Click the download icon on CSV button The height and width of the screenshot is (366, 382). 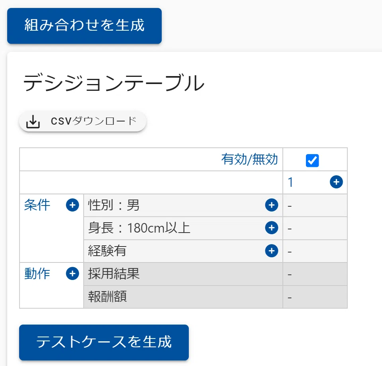point(33,121)
